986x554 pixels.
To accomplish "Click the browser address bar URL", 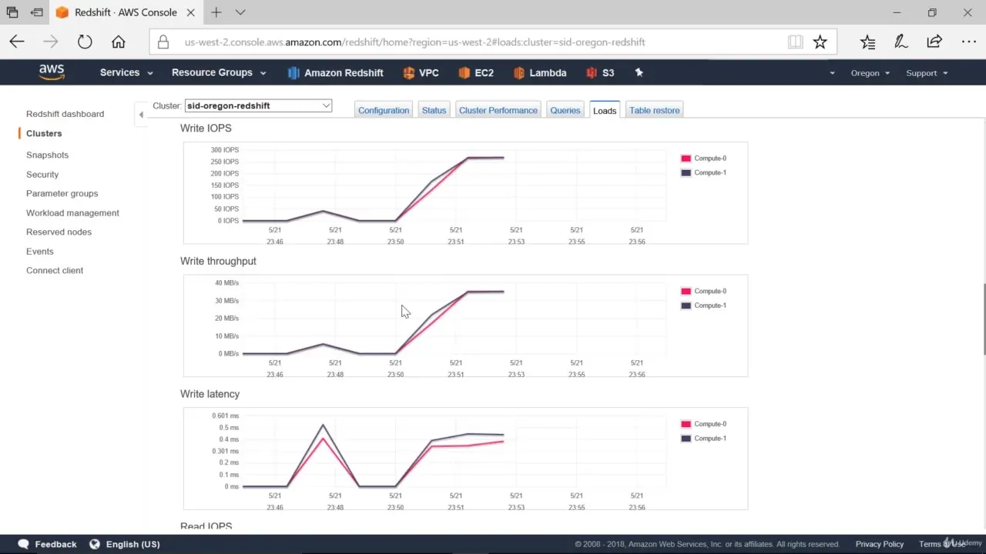I will [x=414, y=42].
